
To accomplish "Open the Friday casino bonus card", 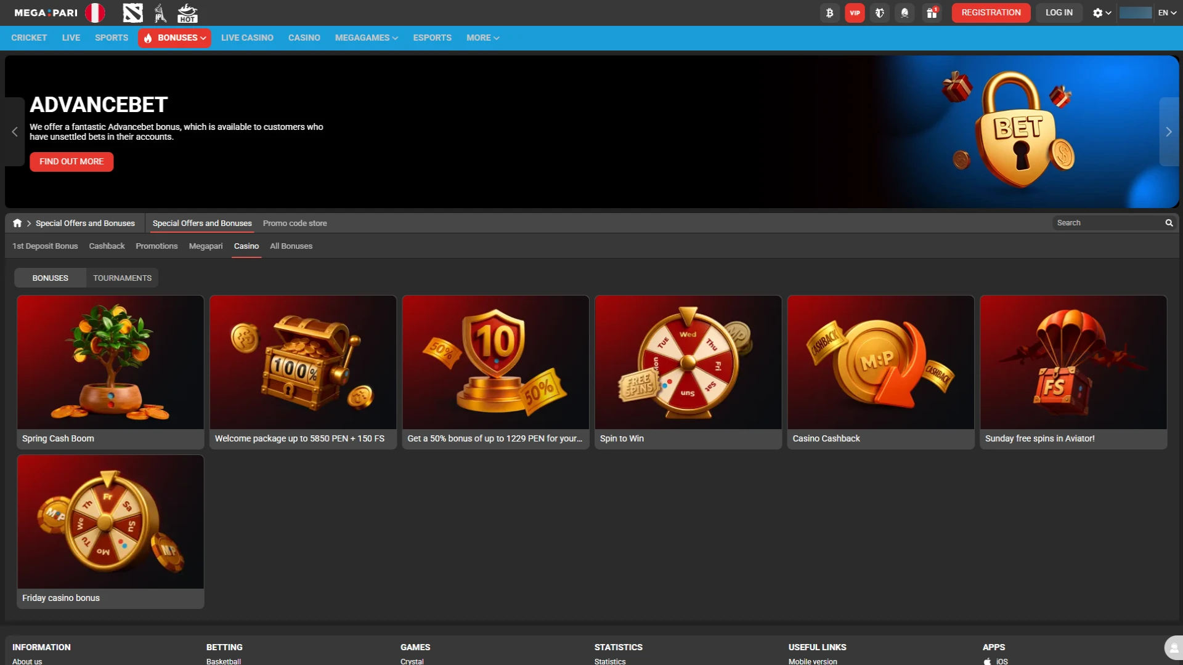I will point(110,532).
